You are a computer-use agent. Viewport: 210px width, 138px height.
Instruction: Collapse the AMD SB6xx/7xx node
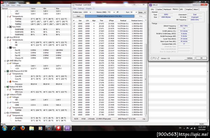click(x=5, y=61)
